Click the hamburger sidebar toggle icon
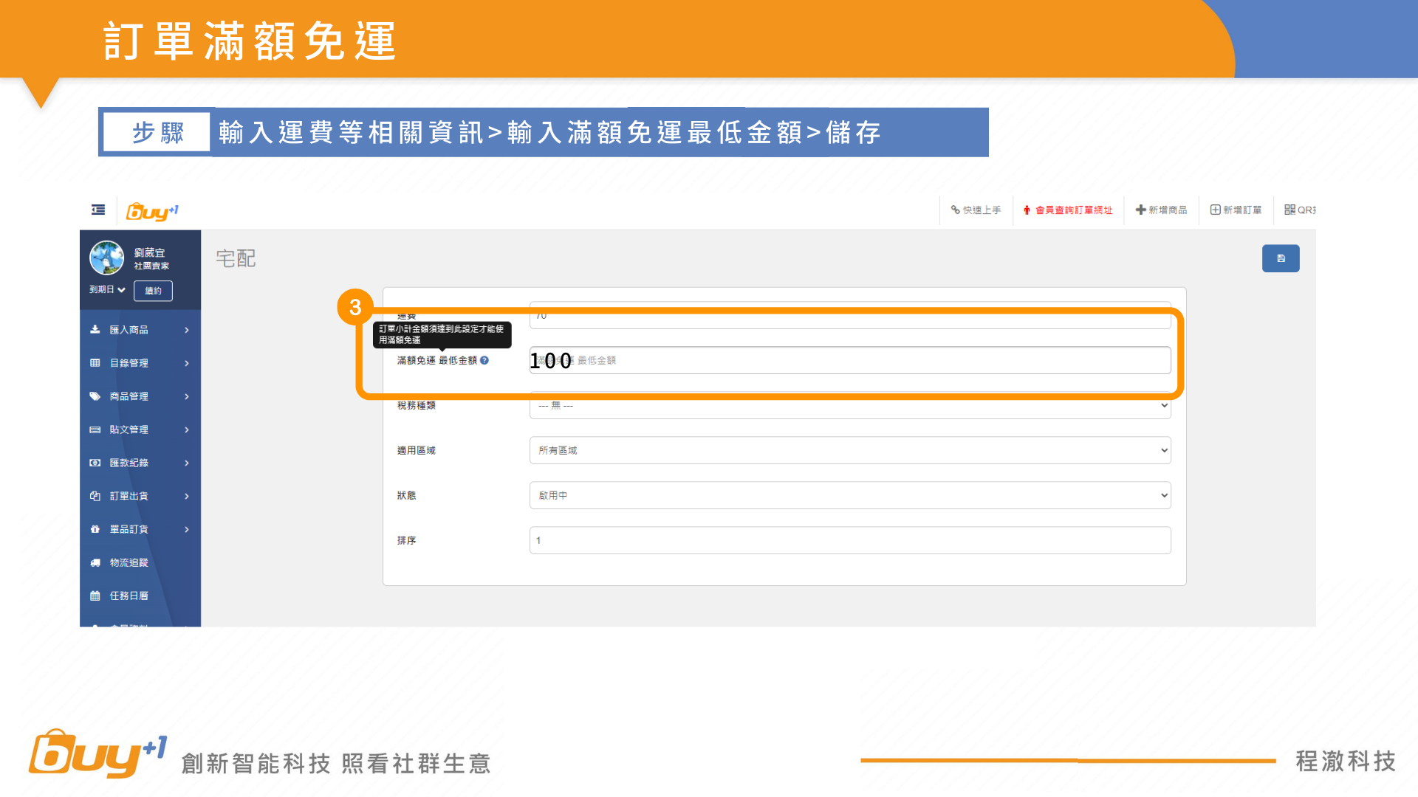This screenshot has width=1418, height=797. (x=98, y=210)
